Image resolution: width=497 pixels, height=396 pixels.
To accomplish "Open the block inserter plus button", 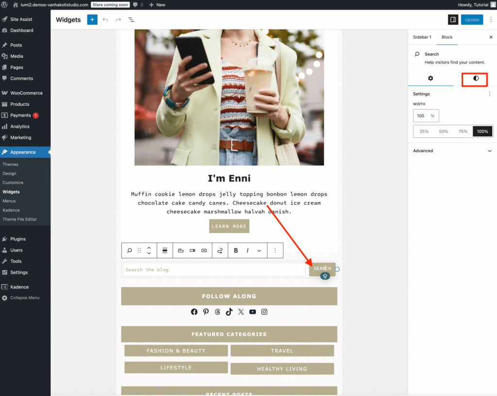I will [x=92, y=19].
